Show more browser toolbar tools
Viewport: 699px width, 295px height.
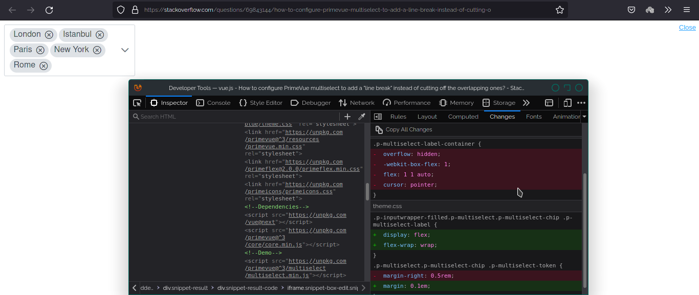point(668,10)
